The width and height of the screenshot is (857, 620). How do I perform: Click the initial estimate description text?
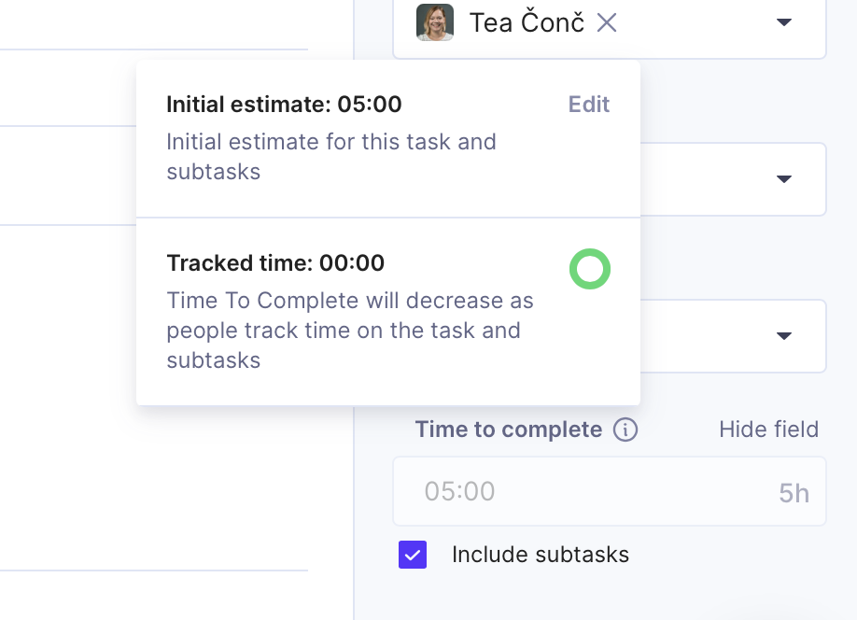331,157
